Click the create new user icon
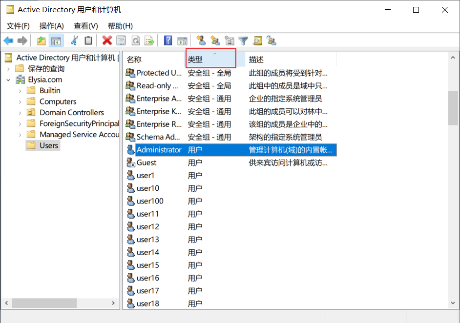Image resolution: width=460 pixels, height=323 pixels. pos(201,40)
